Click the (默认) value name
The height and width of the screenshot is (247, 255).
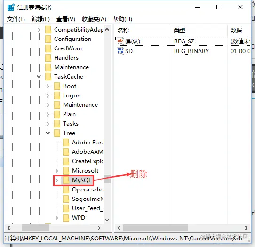point(133,41)
